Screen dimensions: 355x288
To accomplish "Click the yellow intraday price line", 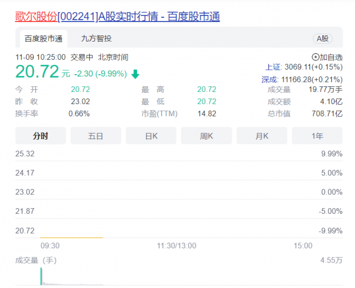I will pos(72,238).
